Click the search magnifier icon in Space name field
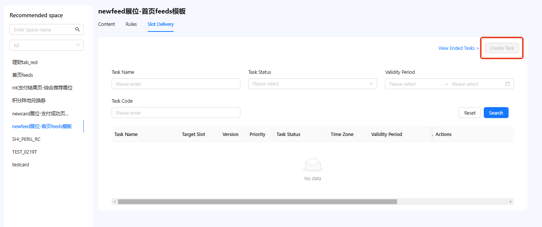Image resolution: width=542 pixels, height=227 pixels. pyautogui.click(x=77, y=30)
